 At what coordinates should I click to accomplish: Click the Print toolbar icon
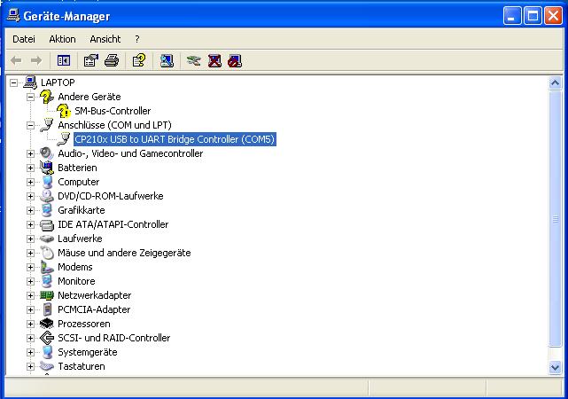112,60
